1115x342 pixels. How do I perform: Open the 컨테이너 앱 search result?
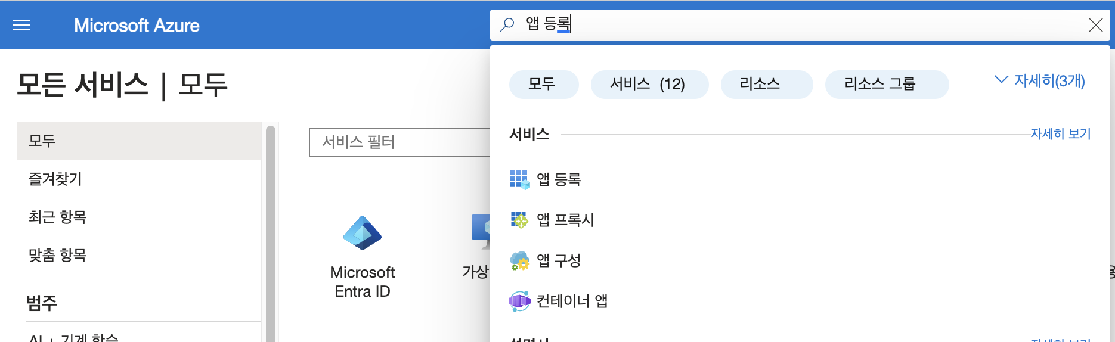click(x=572, y=301)
